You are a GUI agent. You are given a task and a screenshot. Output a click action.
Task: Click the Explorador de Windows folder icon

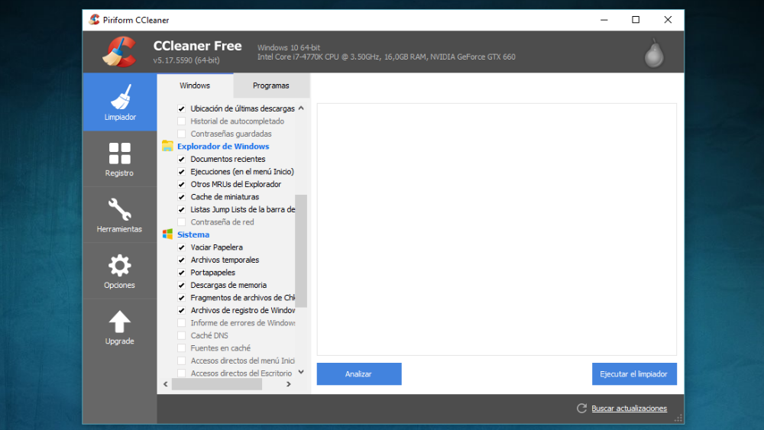tap(167, 146)
